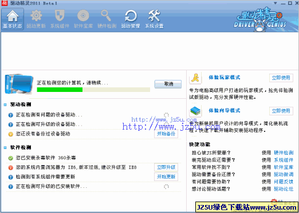This screenshot has height=213, width=299.
Task: Click 开始备份 button
Action: pos(166,134)
